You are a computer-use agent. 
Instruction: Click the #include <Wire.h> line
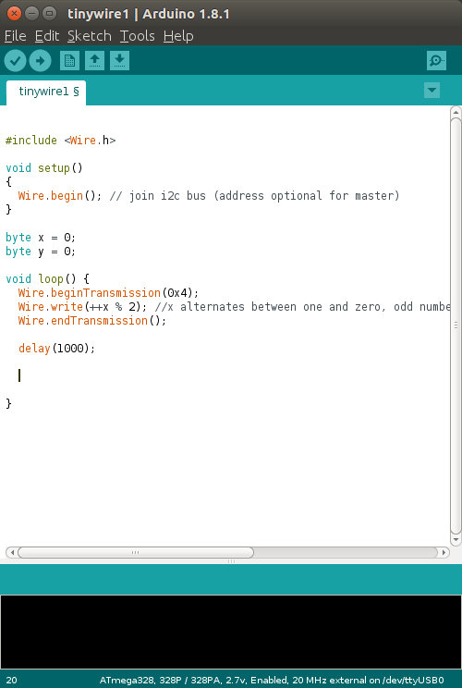click(60, 141)
